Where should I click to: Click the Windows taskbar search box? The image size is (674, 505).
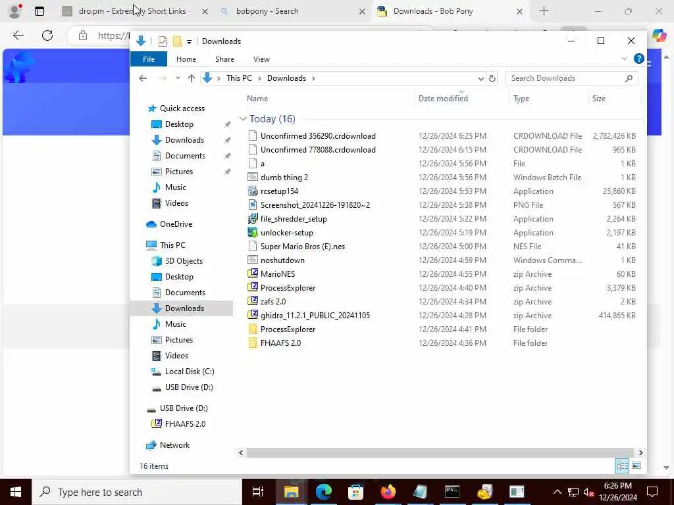coord(137,492)
